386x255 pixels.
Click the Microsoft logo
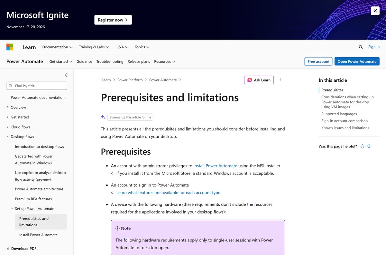coord(10,47)
